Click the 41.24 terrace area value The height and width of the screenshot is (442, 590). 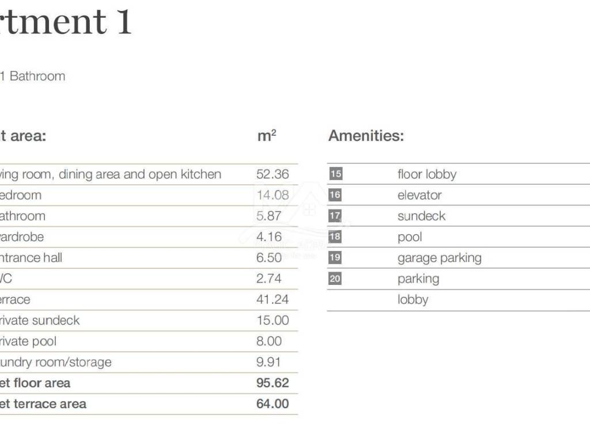click(x=273, y=299)
